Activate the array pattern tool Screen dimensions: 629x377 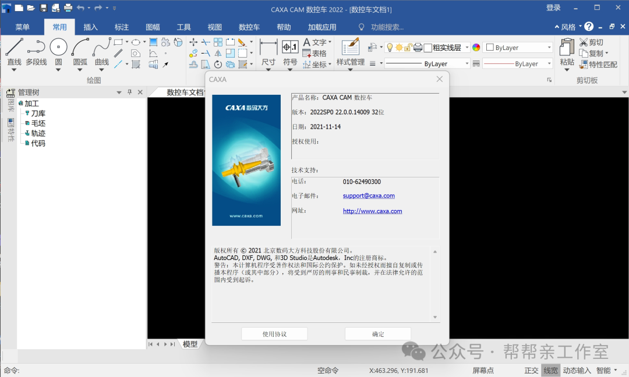[218, 42]
